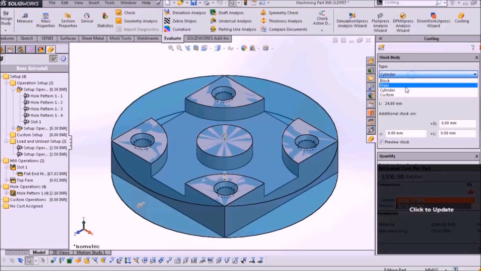Switch to the Sketch tab
Image resolution: width=481 pixels, height=271 pixels.
[27, 38]
